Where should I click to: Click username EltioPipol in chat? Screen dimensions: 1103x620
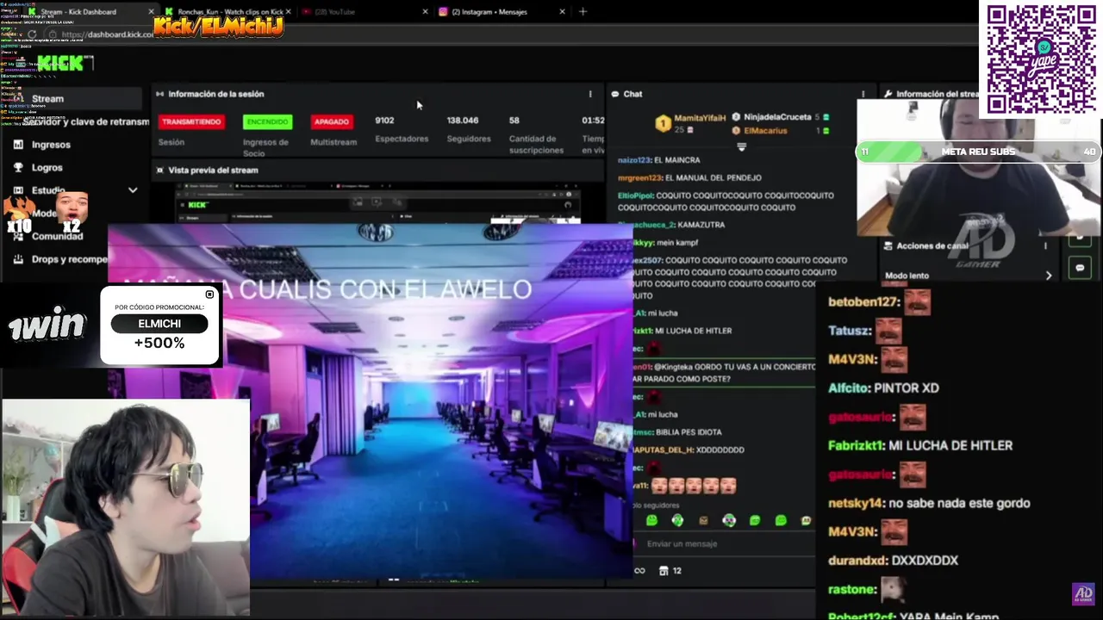tap(635, 195)
